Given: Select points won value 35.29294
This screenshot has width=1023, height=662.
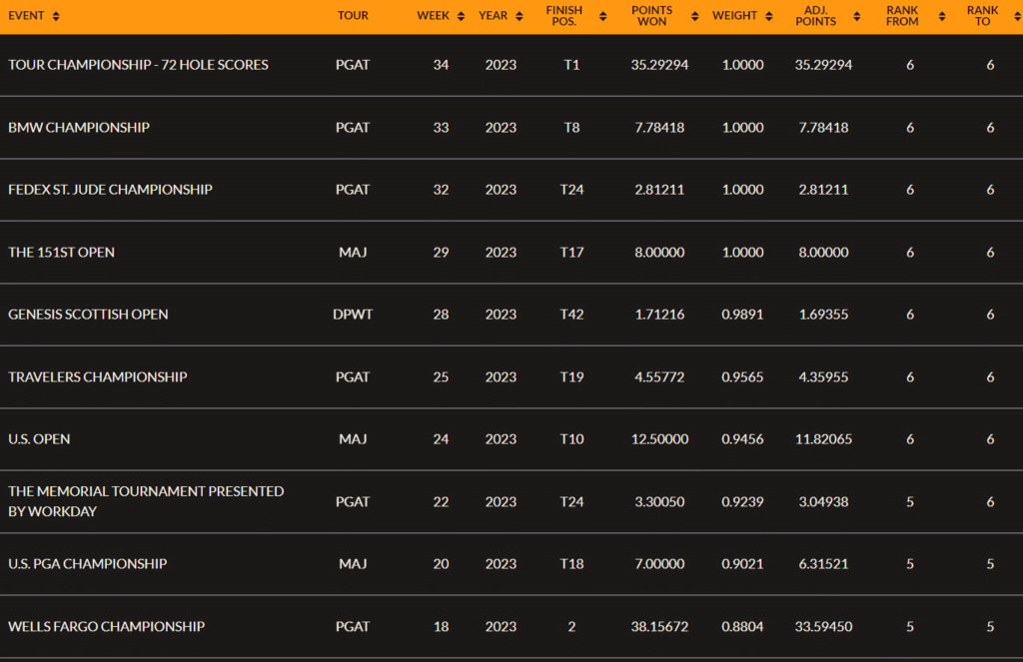Looking at the screenshot, I should [x=659, y=65].
